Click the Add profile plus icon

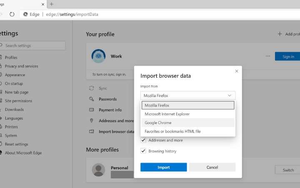pos(280,34)
